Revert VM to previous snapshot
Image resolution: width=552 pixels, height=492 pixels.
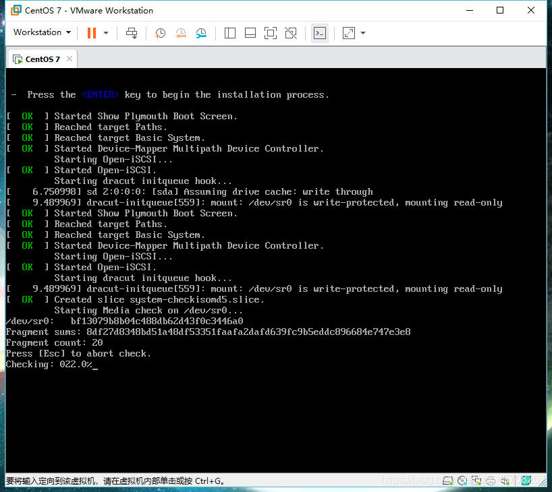[181, 33]
